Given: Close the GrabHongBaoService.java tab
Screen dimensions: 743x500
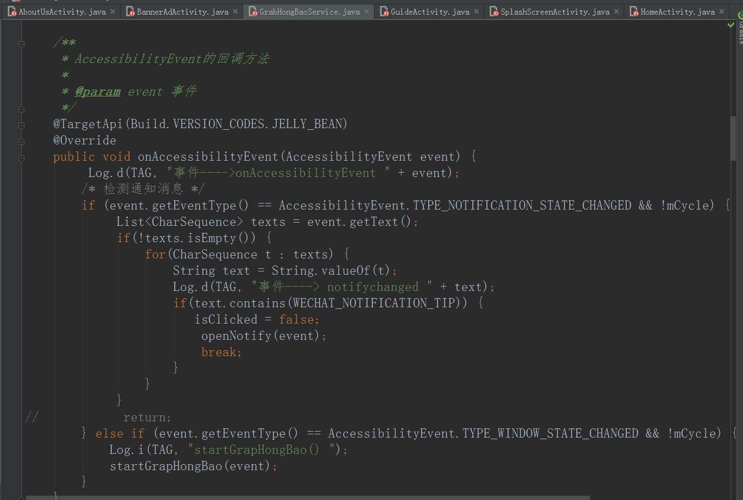Looking at the screenshot, I should tap(366, 11).
